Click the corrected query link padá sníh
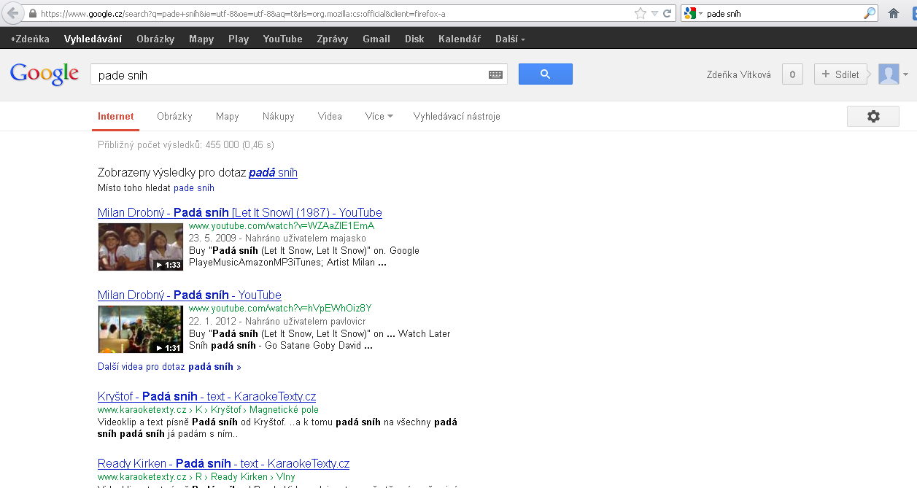Image resolution: width=917 pixels, height=488 pixels. (273, 173)
